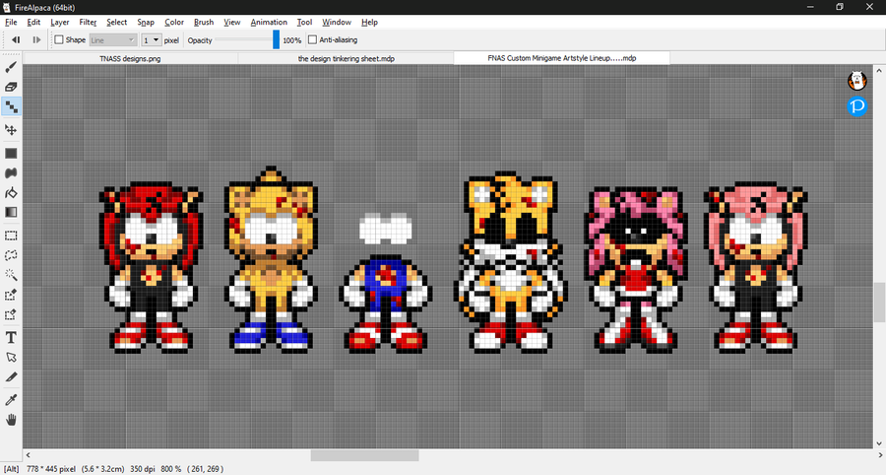
Task: Select the Select Pen tool
Action: pyautogui.click(x=11, y=295)
